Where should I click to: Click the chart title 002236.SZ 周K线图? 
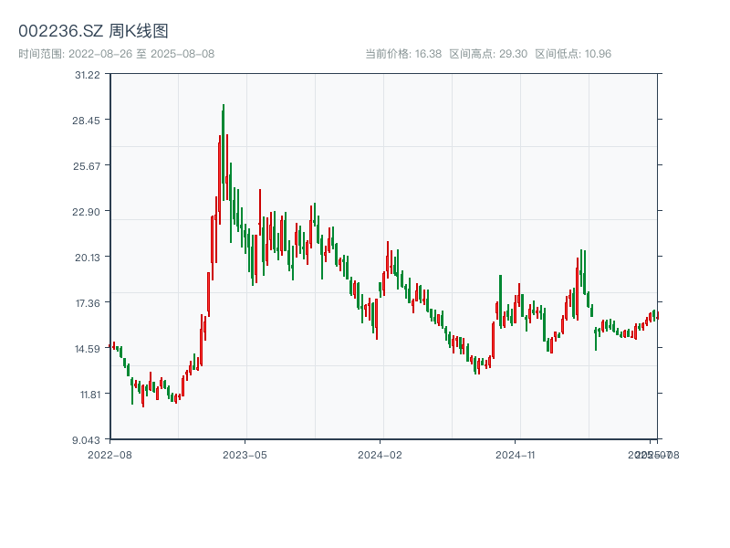(x=93, y=31)
